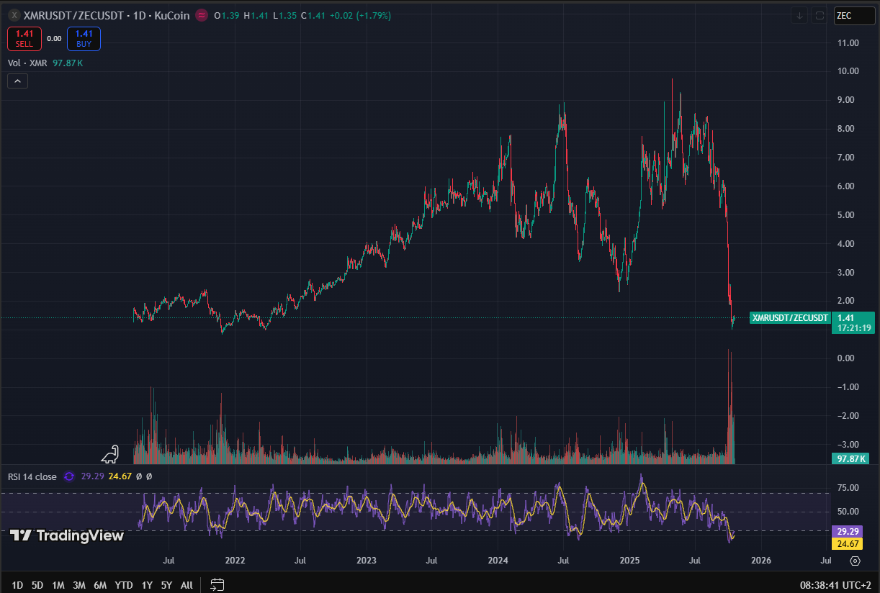
Task: Select the 1M time range
Action: click(58, 585)
